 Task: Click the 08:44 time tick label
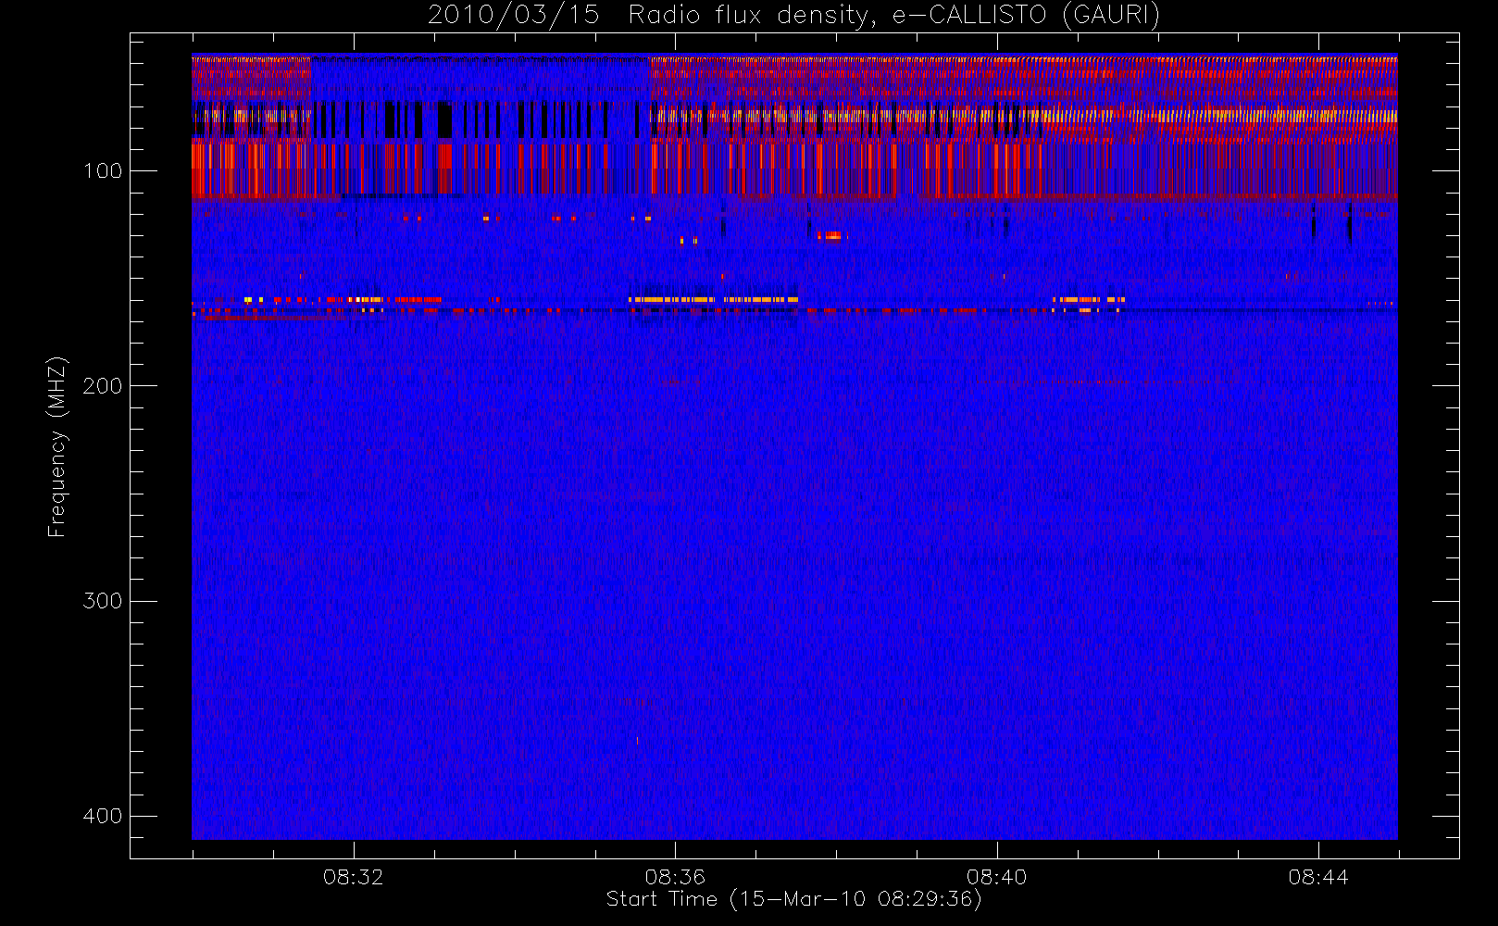(1318, 877)
